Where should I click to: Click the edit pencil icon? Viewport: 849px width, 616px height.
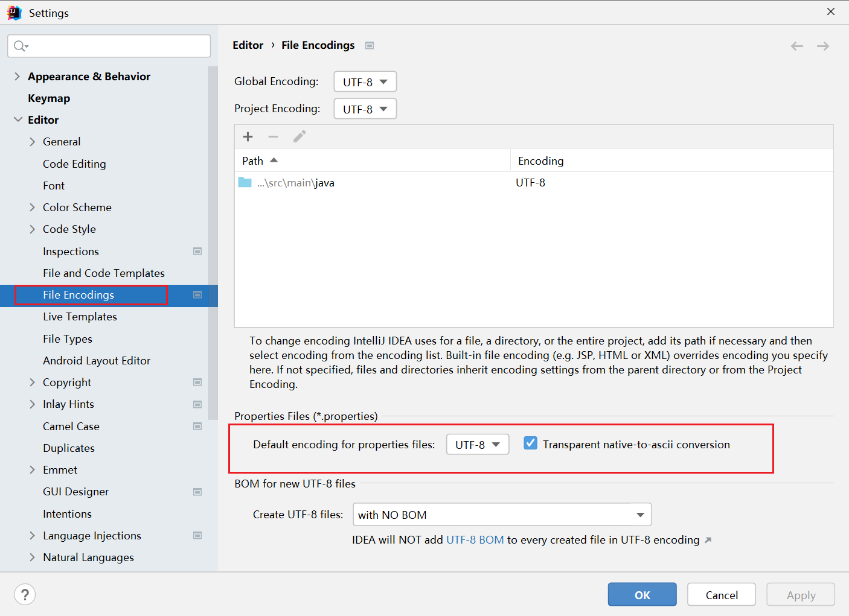[300, 136]
